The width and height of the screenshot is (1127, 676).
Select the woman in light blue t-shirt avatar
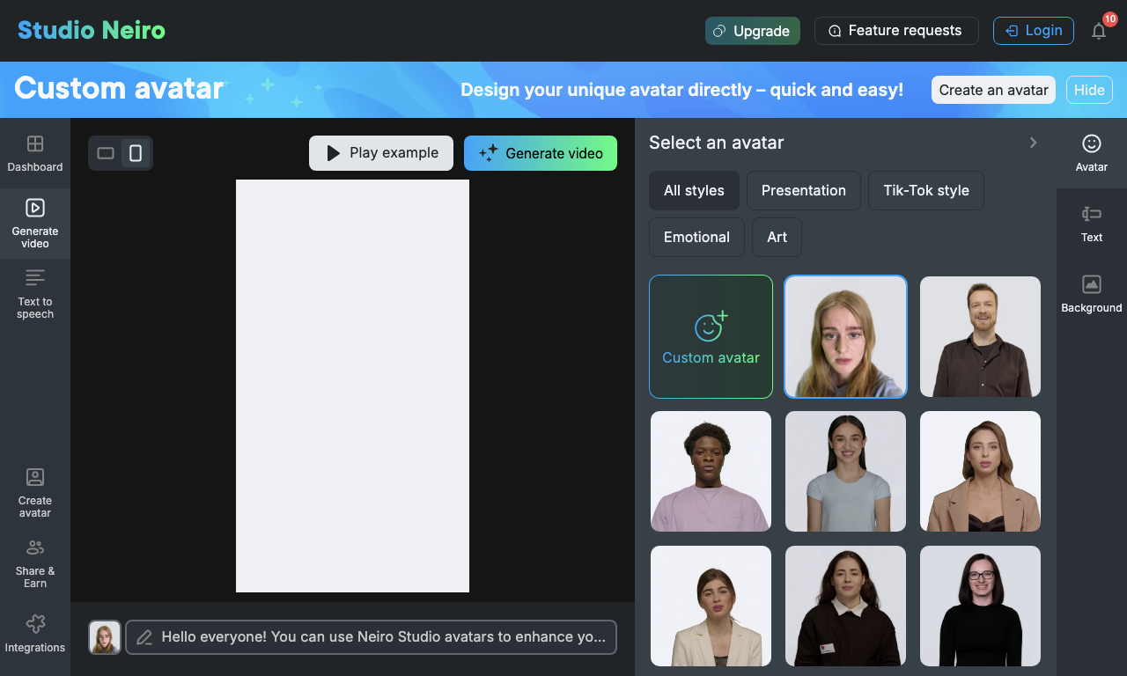pyautogui.click(x=845, y=471)
